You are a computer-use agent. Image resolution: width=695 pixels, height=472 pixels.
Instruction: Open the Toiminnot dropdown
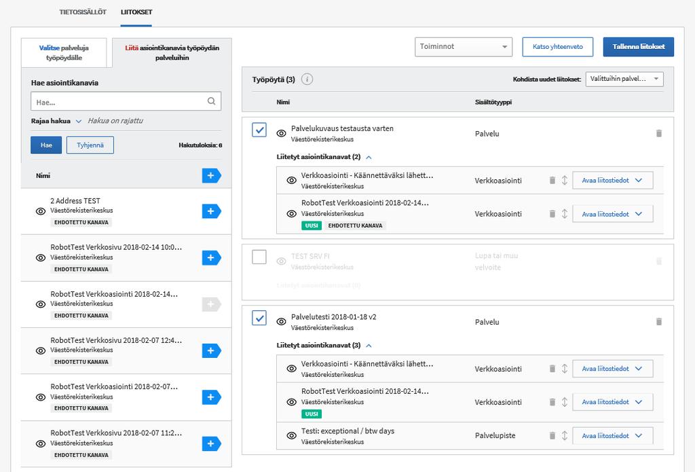pos(464,47)
